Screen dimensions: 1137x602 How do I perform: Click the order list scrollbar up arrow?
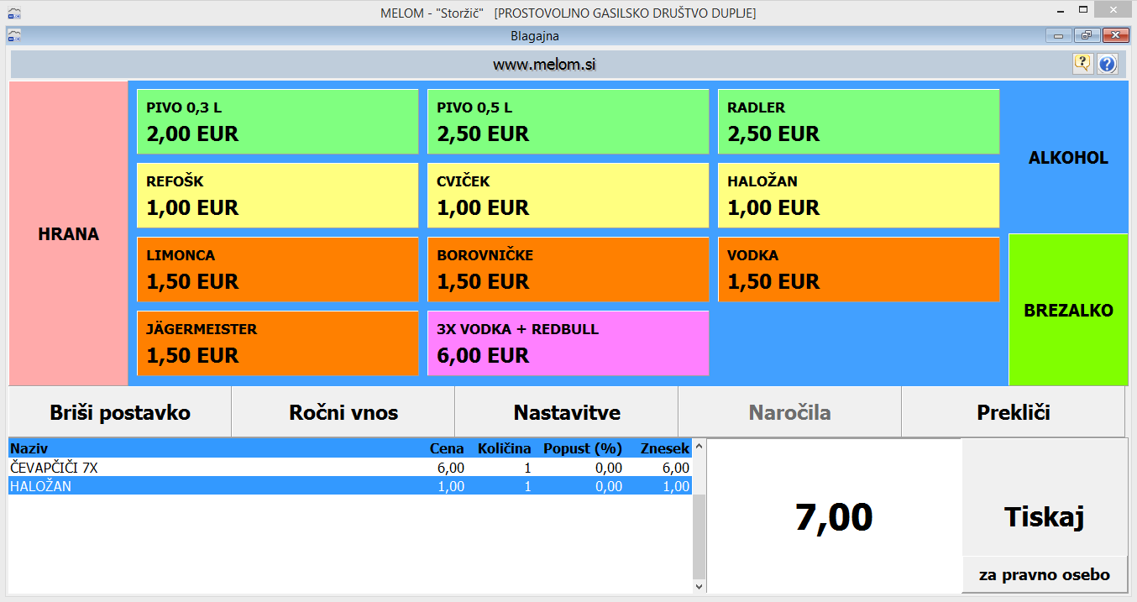[699, 447]
